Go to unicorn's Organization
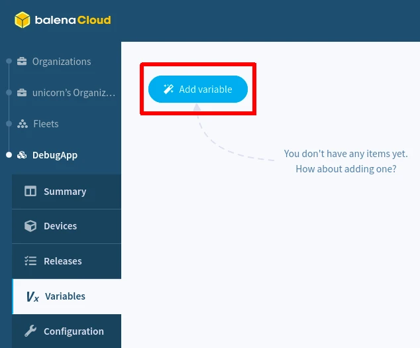The height and width of the screenshot is (348, 420). click(x=74, y=93)
